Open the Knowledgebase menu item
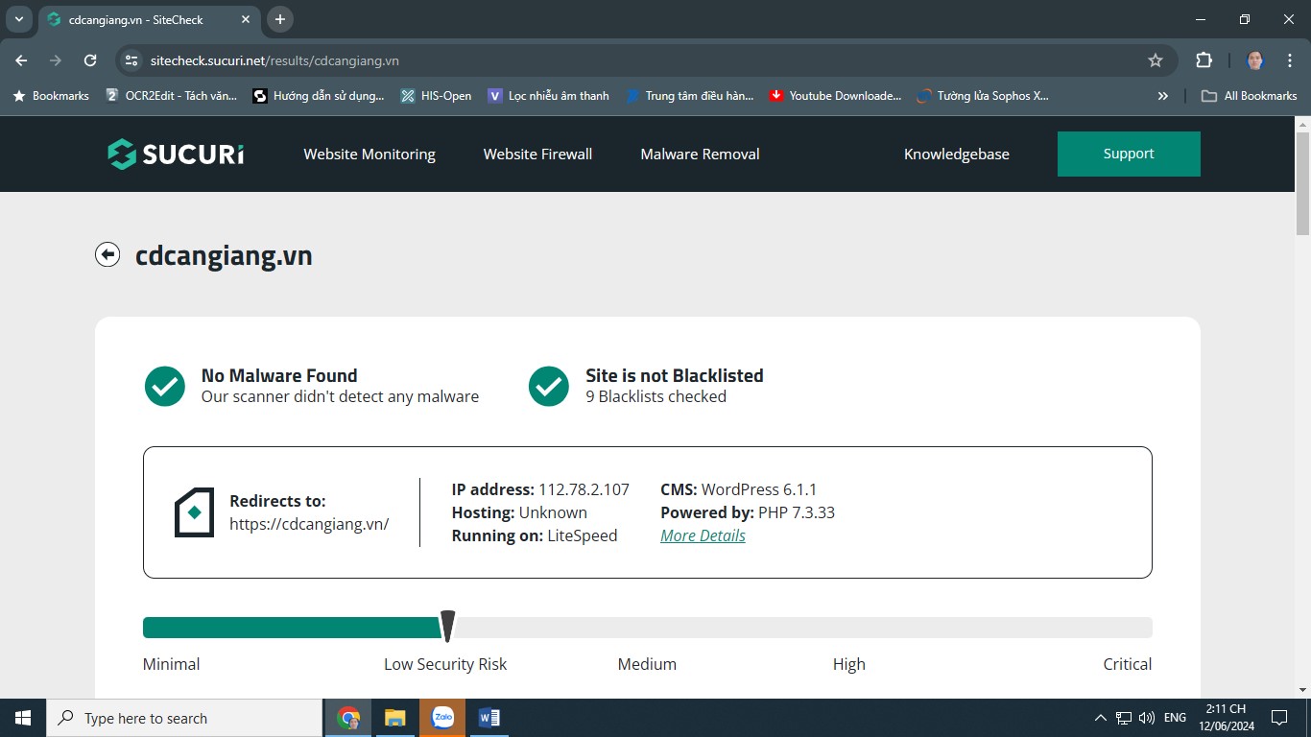Screen dimensions: 1311x737 957,154
